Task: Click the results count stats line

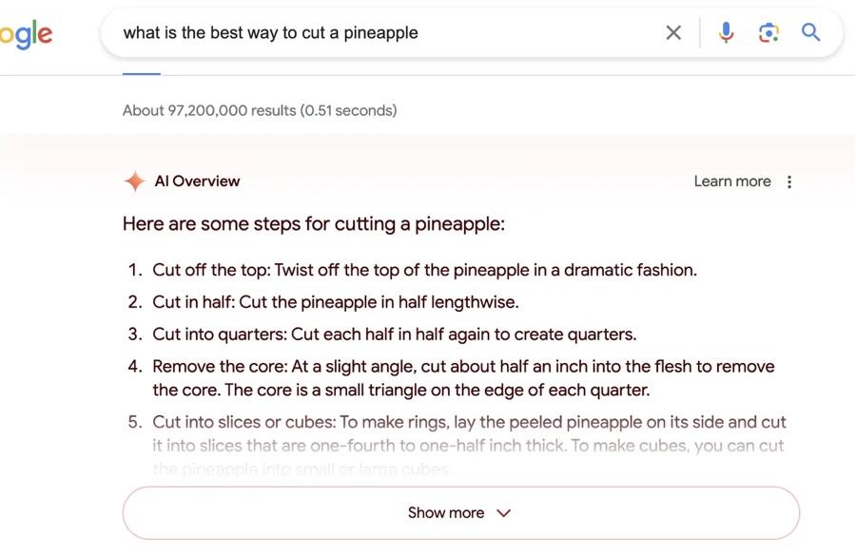Action: (x=260, y=111)
